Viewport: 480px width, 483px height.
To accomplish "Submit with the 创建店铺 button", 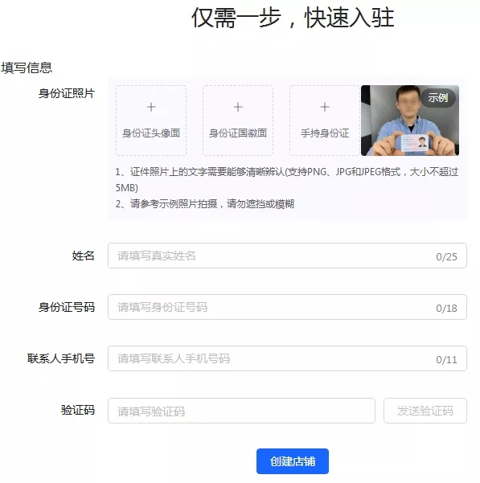I will point(293,461).
